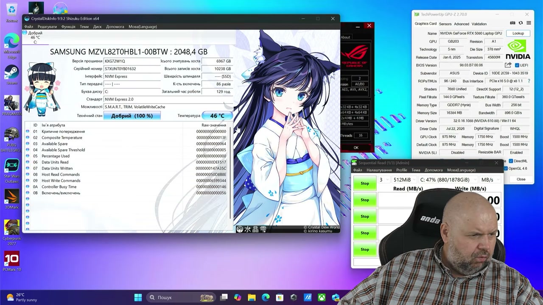Screen dimensions: 543x305
Task: Open the drive selector showing C: 47%
Action: pyautogui.click(x=448, y=180)
